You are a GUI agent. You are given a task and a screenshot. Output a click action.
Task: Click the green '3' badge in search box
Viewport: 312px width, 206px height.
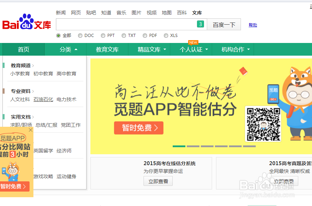click(x=200, y=24)
